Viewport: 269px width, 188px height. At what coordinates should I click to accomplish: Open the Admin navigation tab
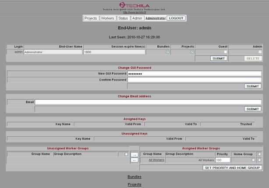(137, 18)
